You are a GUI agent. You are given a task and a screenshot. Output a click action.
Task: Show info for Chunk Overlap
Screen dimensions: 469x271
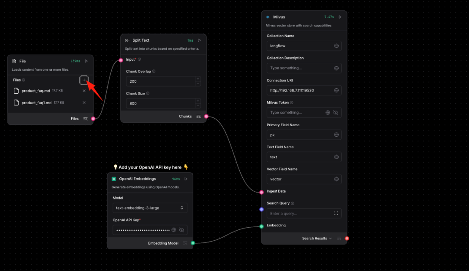pos(154,72)
